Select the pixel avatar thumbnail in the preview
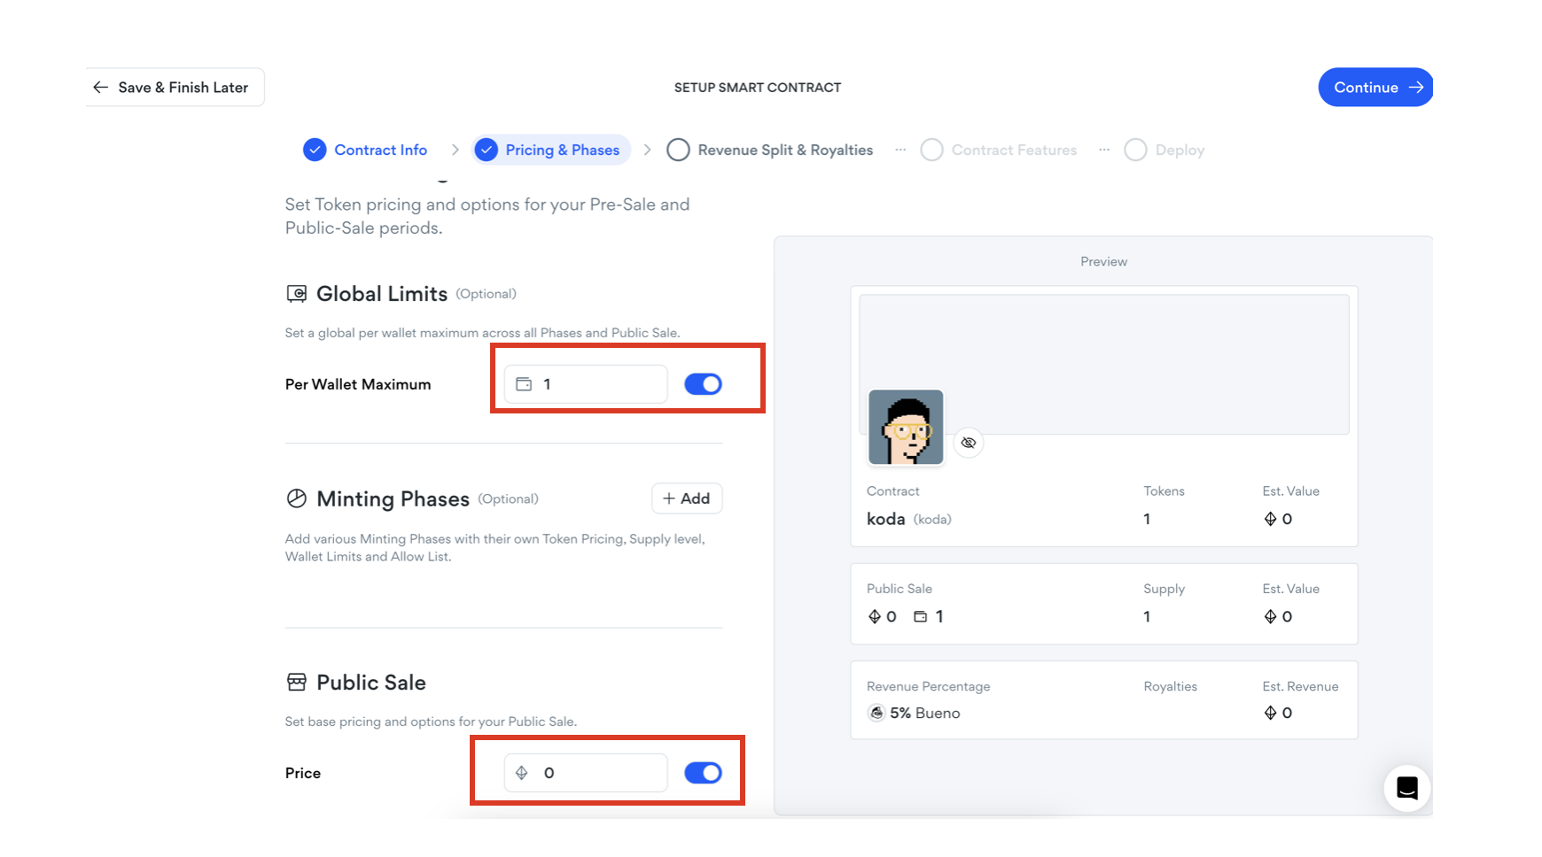This screenshot has width=1542, height=857. click(906, 427)
